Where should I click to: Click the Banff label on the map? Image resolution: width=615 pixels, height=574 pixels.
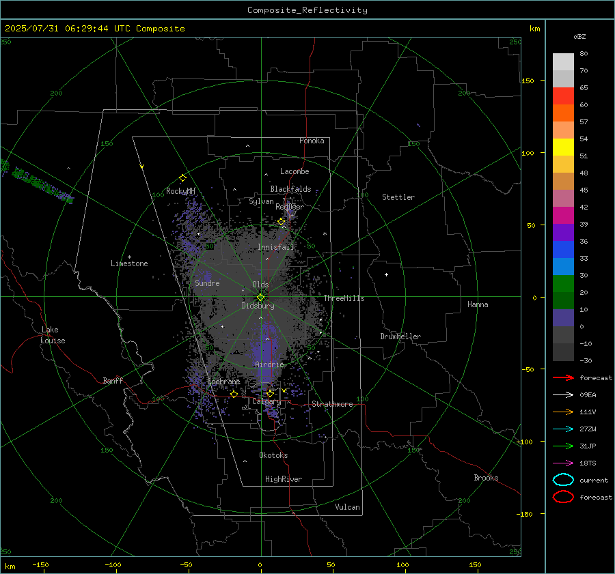(113, 380)
